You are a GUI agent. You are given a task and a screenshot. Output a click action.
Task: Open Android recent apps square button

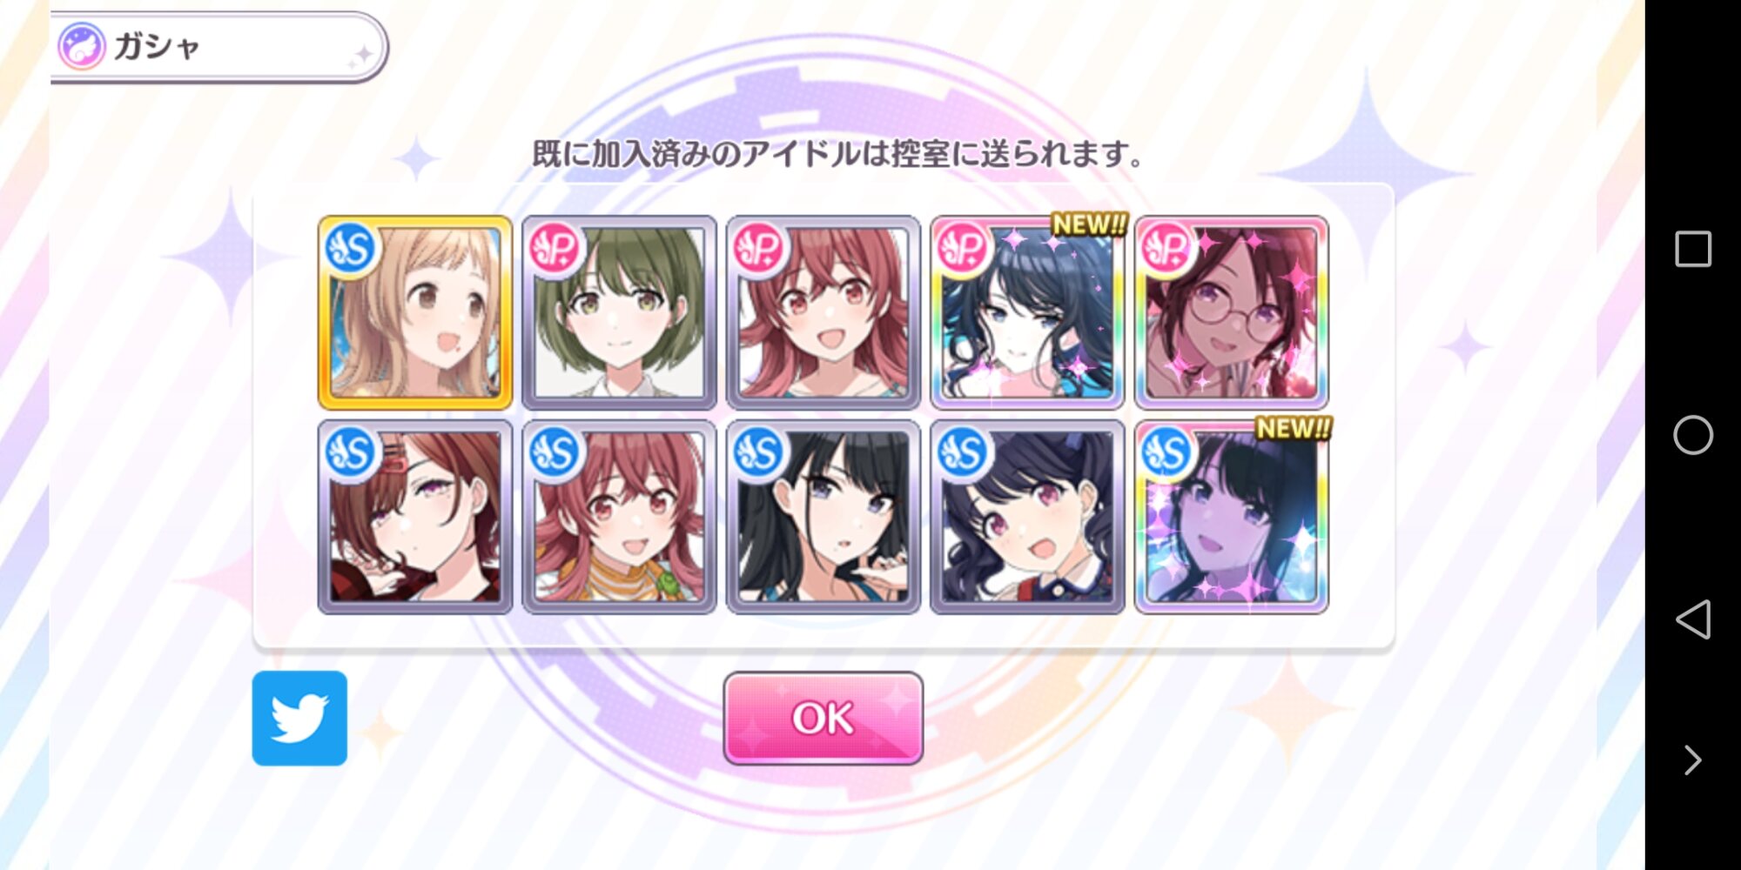click(1693, 249)
